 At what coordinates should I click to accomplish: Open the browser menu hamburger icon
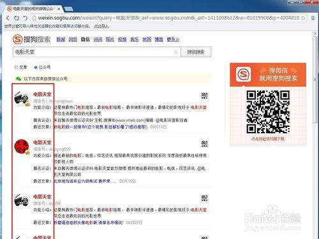(313, 18)
